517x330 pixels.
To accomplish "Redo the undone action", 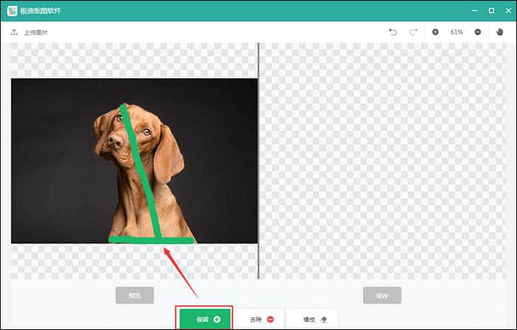I will tap(414, 32).
